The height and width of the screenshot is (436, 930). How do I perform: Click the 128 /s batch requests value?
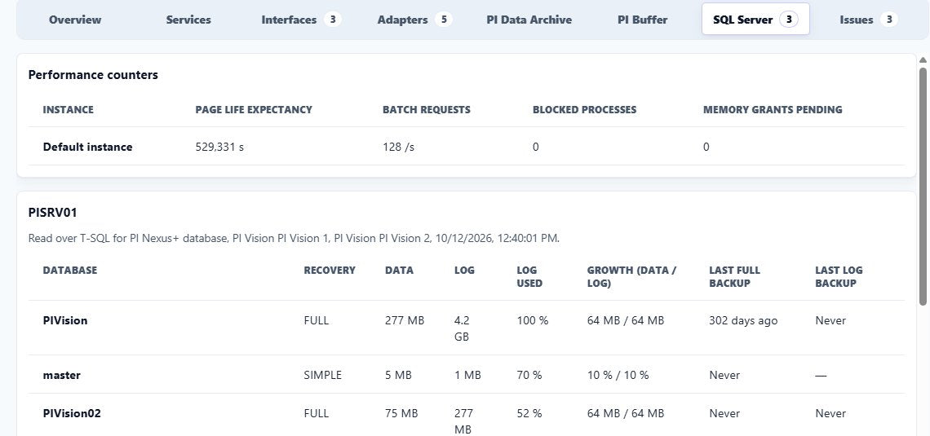[399, 147]
